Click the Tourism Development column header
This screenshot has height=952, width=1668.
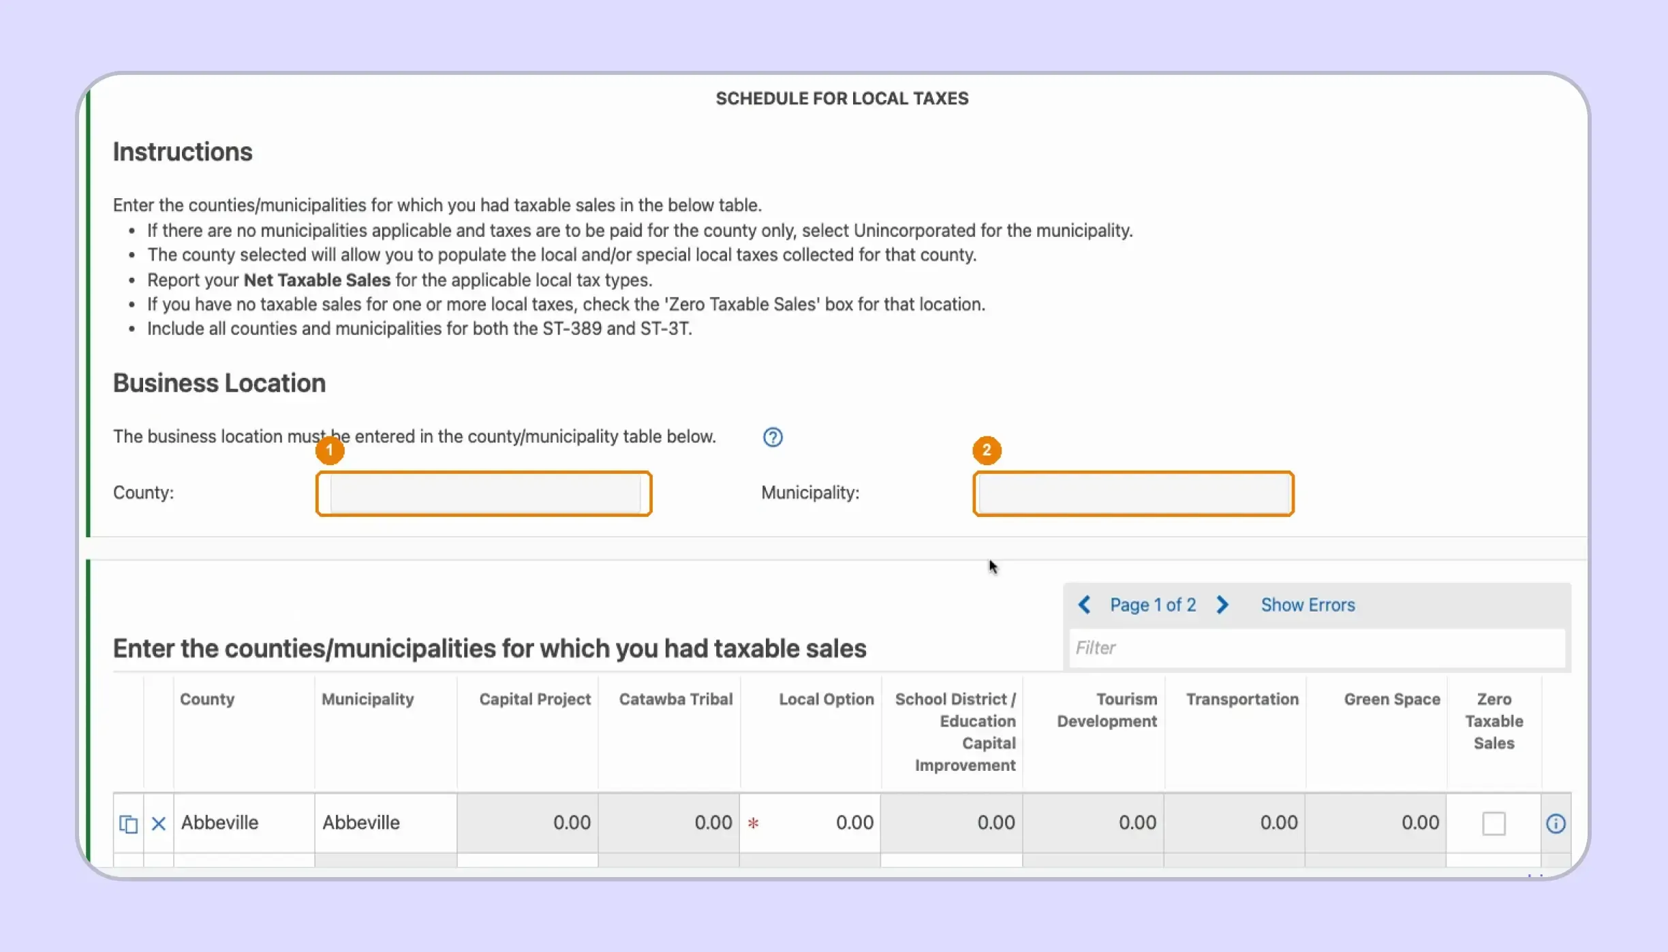[x=1107, y=710]
